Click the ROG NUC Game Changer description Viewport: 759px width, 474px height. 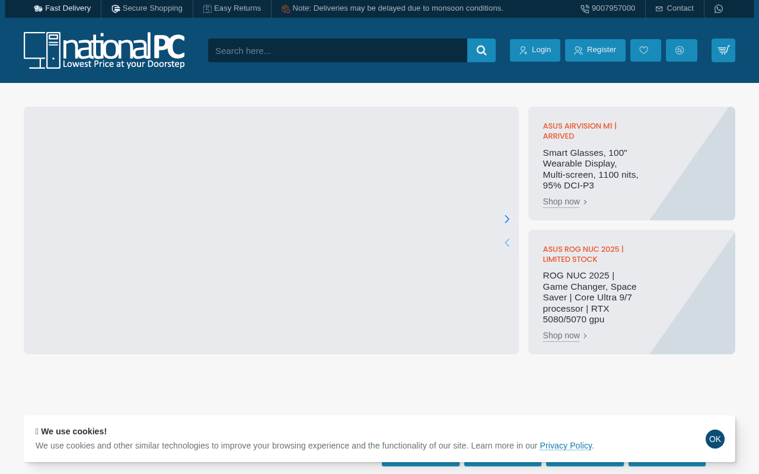coord(590,297)
